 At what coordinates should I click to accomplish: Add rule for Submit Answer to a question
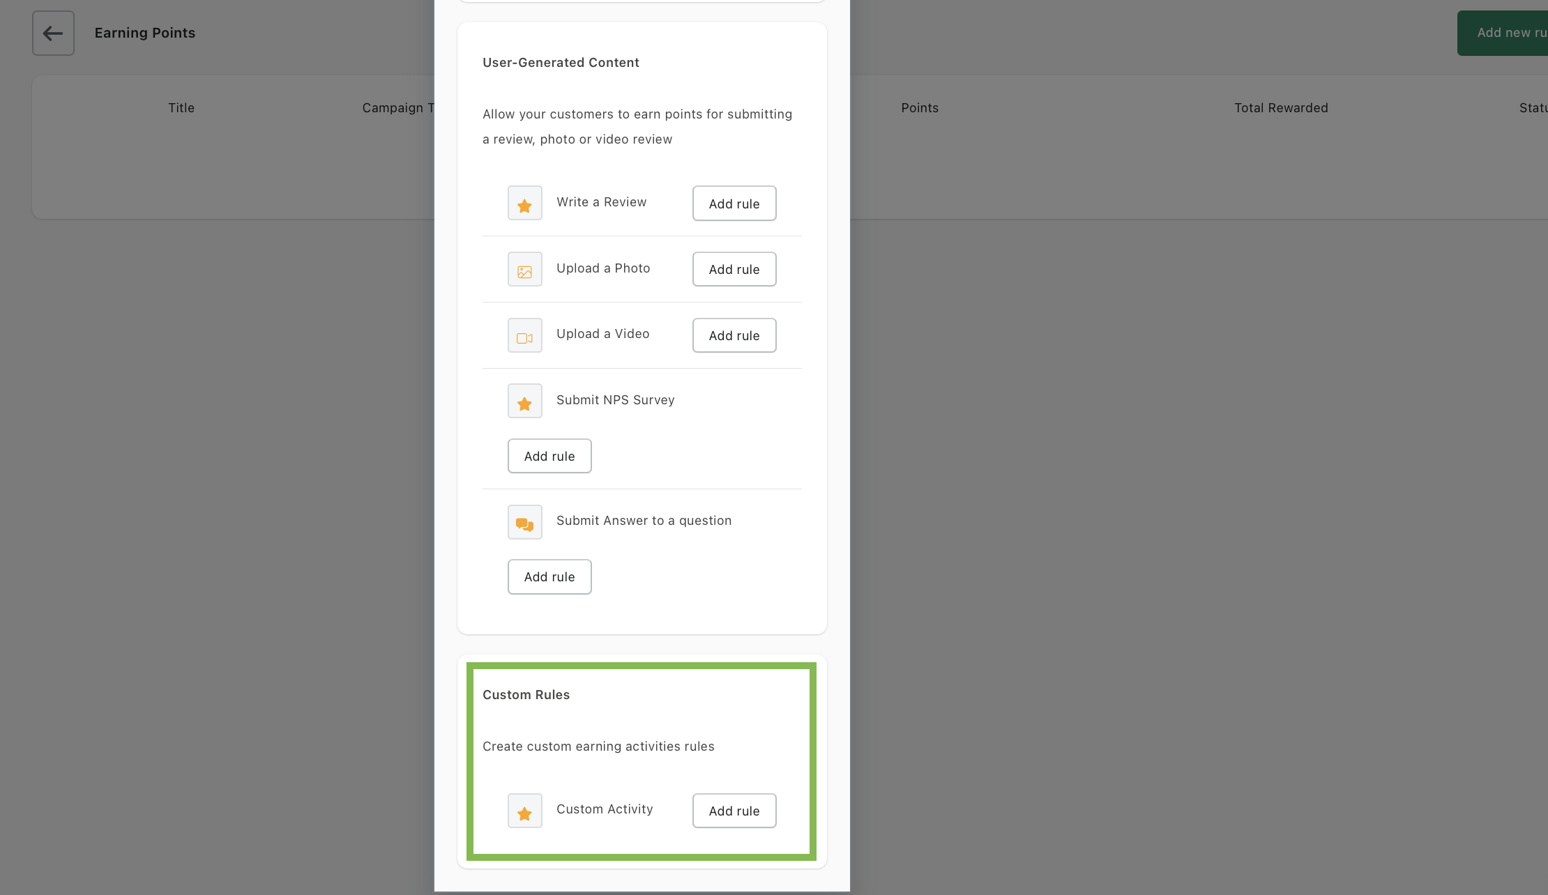pos(549,576)
